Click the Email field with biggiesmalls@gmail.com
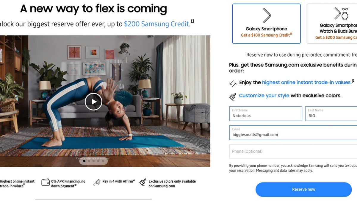This screenshot has height=201, width=357. click(x=293, y=133)
